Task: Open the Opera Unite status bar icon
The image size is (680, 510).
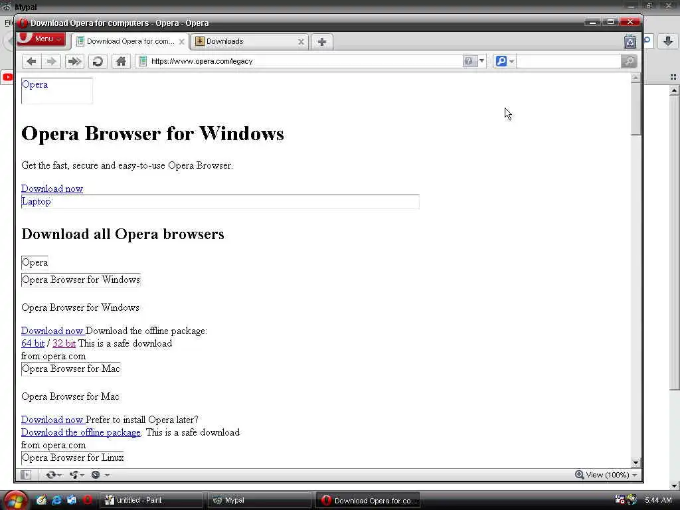Action: (76, 475)
